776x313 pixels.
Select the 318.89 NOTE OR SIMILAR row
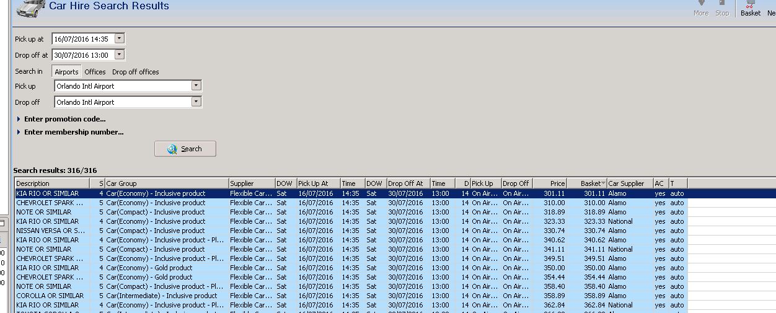(351, 212)
